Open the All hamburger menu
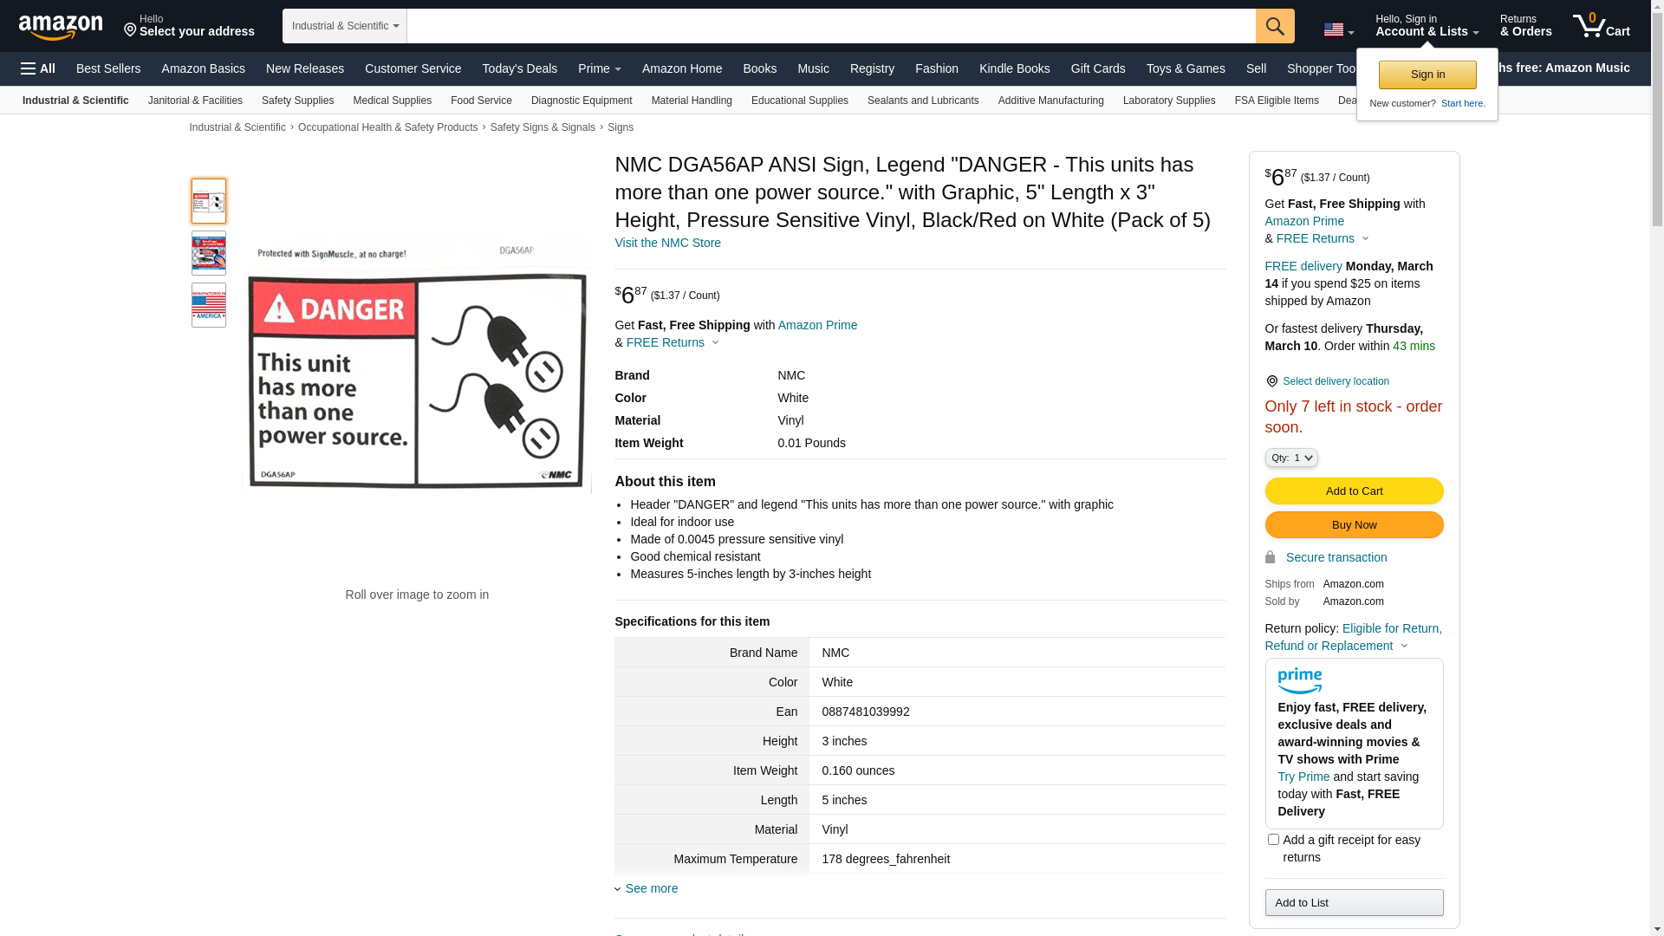 (x=38, y=68)
